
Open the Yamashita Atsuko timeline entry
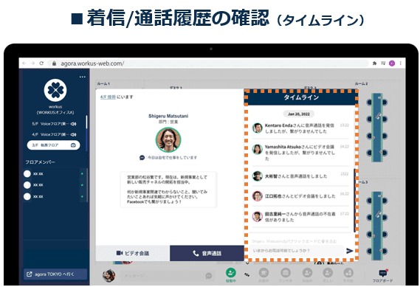click(x=300, y=153)
